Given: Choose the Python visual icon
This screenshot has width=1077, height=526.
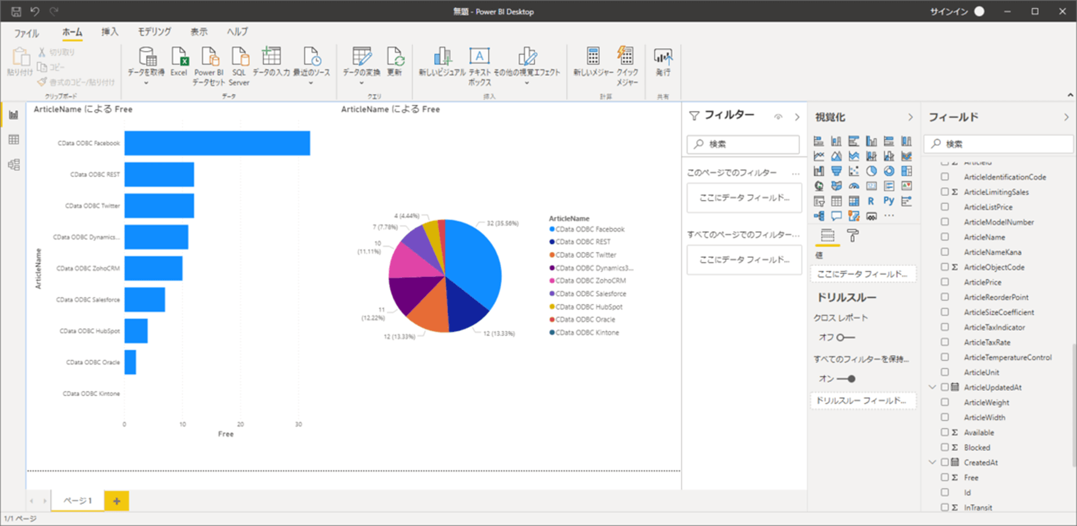Looking at the screenshot, I should click(x=889, y=201).
